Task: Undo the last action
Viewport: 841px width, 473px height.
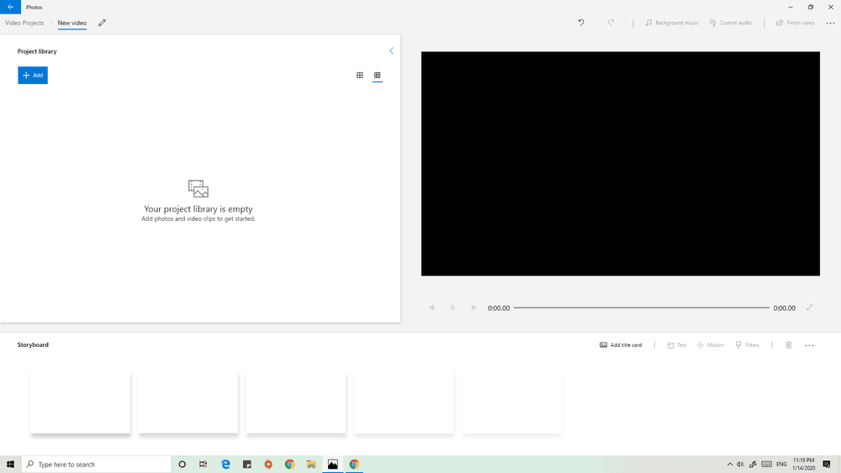Action: point(581,23)
